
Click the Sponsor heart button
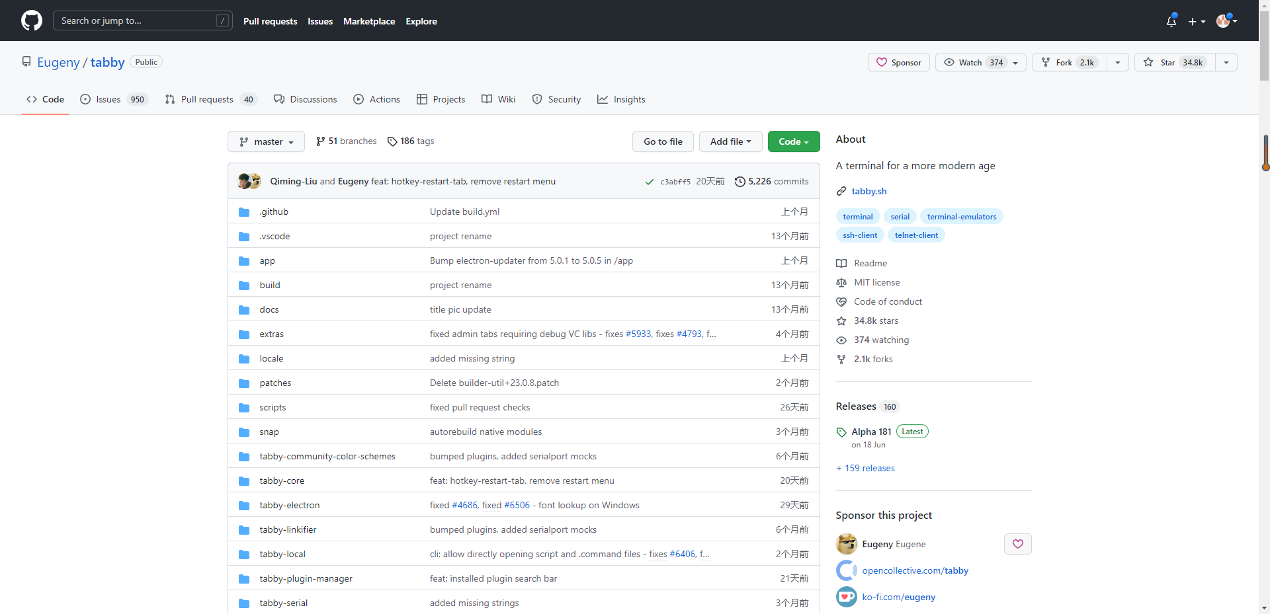(x=899, y=62)
